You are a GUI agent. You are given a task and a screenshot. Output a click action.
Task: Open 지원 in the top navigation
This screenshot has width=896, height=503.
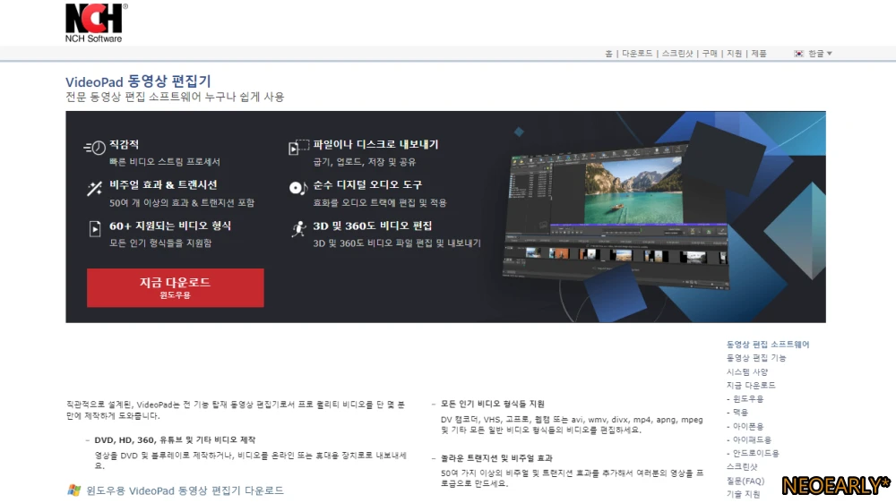[x=735, y=54]
